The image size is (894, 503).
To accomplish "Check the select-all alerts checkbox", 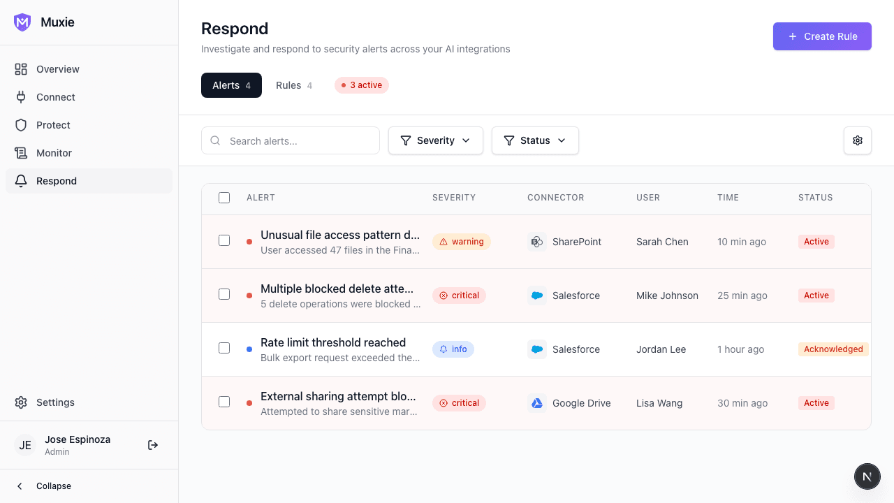I will pyautogui.click(x=224, y=198).
